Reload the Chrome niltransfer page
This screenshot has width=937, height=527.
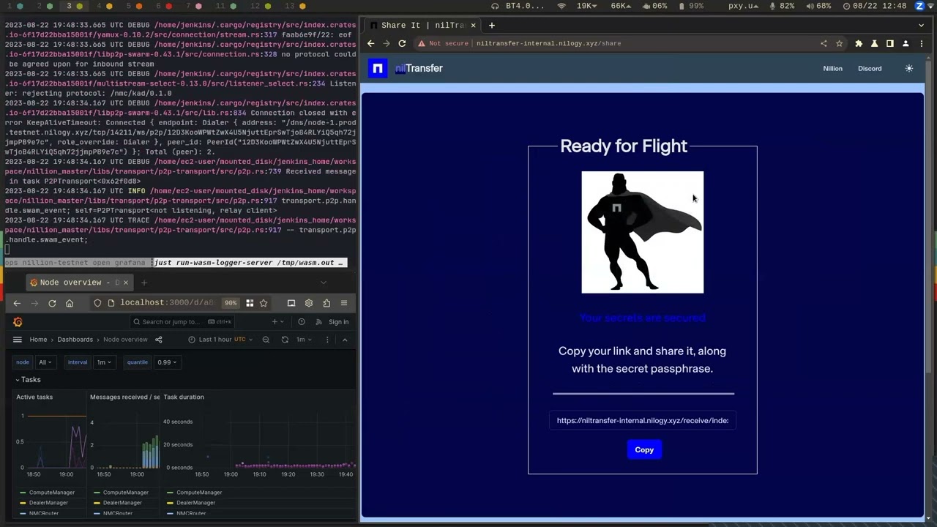click(402, 43)
